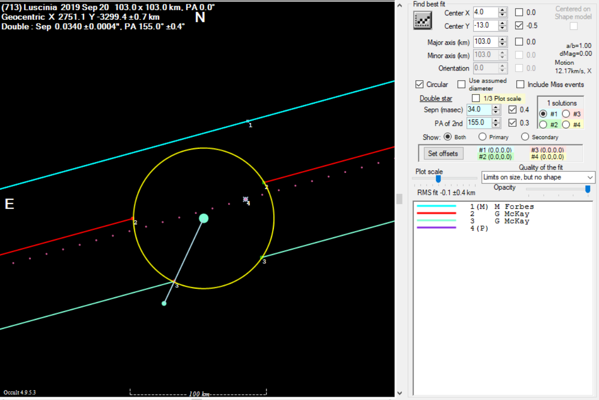Screen dimensions: 599x400
Task: Select solution #1 radio button
Action: pyautogui.click(x=543, y=114)
